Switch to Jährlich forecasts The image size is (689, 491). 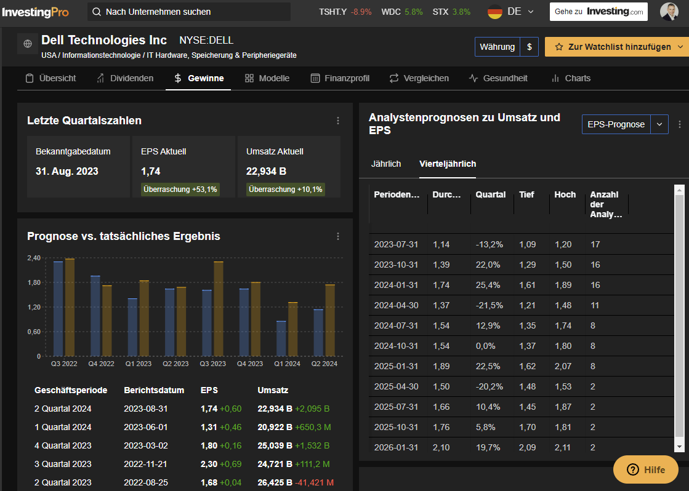(x=386, y=164)
